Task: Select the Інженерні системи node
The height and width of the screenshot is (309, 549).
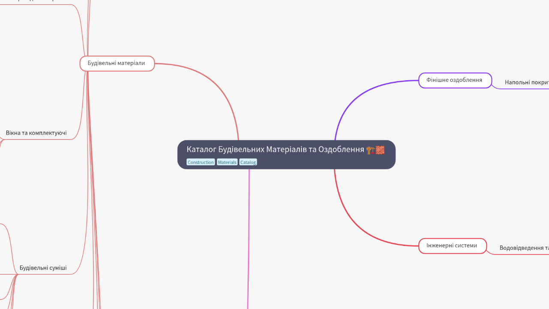Action: (452, 245)
